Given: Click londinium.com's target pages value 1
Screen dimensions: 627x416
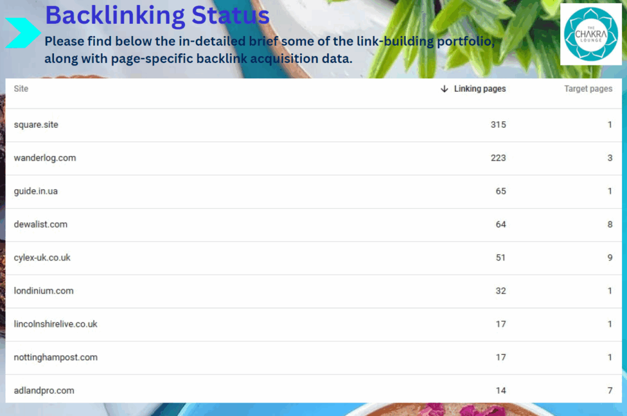Looking at the screenshot, I should click(610, 291).
